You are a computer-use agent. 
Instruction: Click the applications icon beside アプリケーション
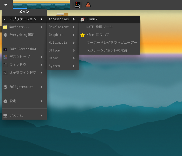(x=5, y=19)
